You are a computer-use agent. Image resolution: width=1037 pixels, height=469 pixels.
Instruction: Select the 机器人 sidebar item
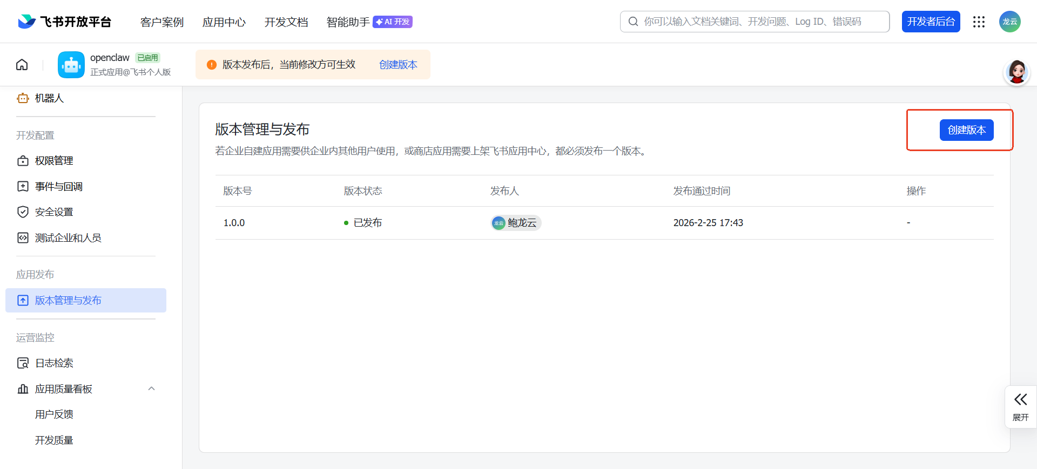(49, 98)
